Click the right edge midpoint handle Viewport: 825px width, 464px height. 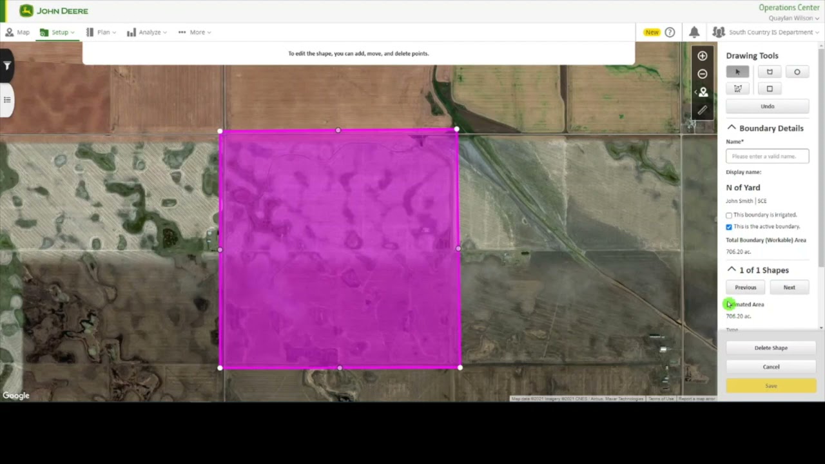[x=458, y=248]
